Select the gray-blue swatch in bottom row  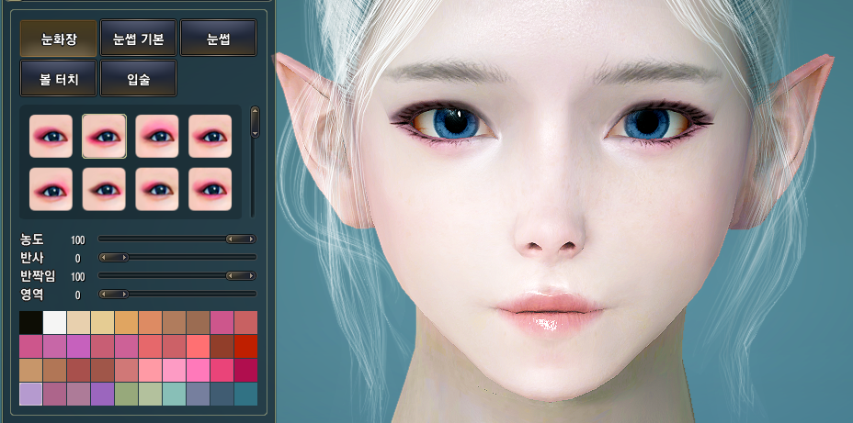click(198, 395)
